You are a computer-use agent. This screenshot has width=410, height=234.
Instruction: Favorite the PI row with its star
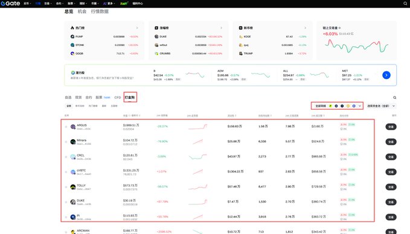pos(66,217)
